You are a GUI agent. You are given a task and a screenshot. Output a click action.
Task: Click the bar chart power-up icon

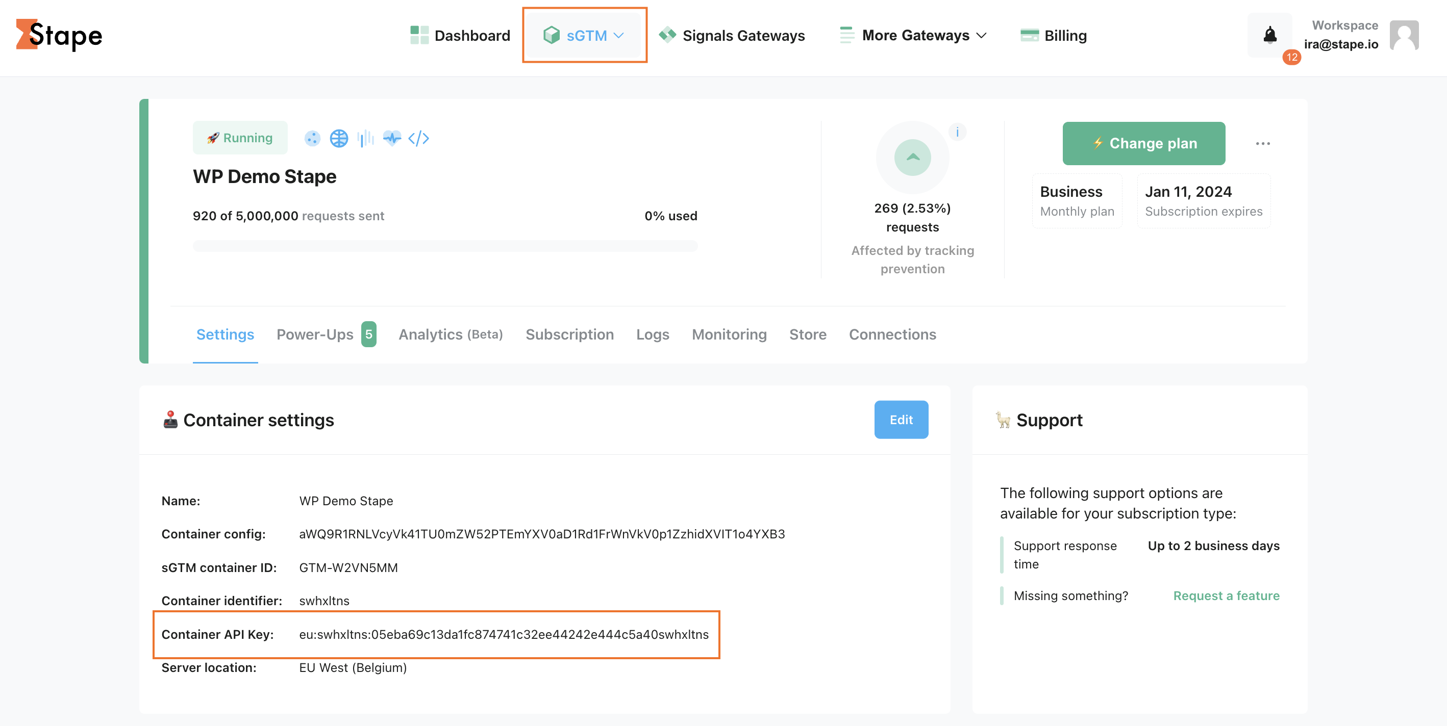click(x=366, y=138)
